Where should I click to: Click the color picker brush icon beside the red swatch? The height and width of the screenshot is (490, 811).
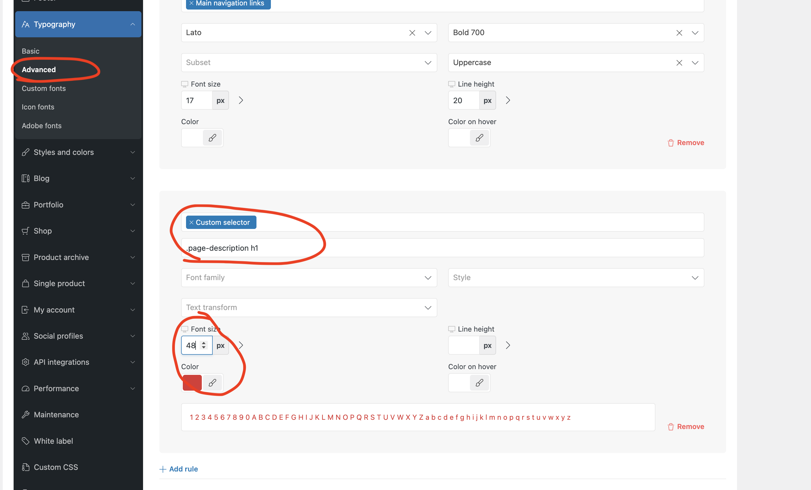212,382
